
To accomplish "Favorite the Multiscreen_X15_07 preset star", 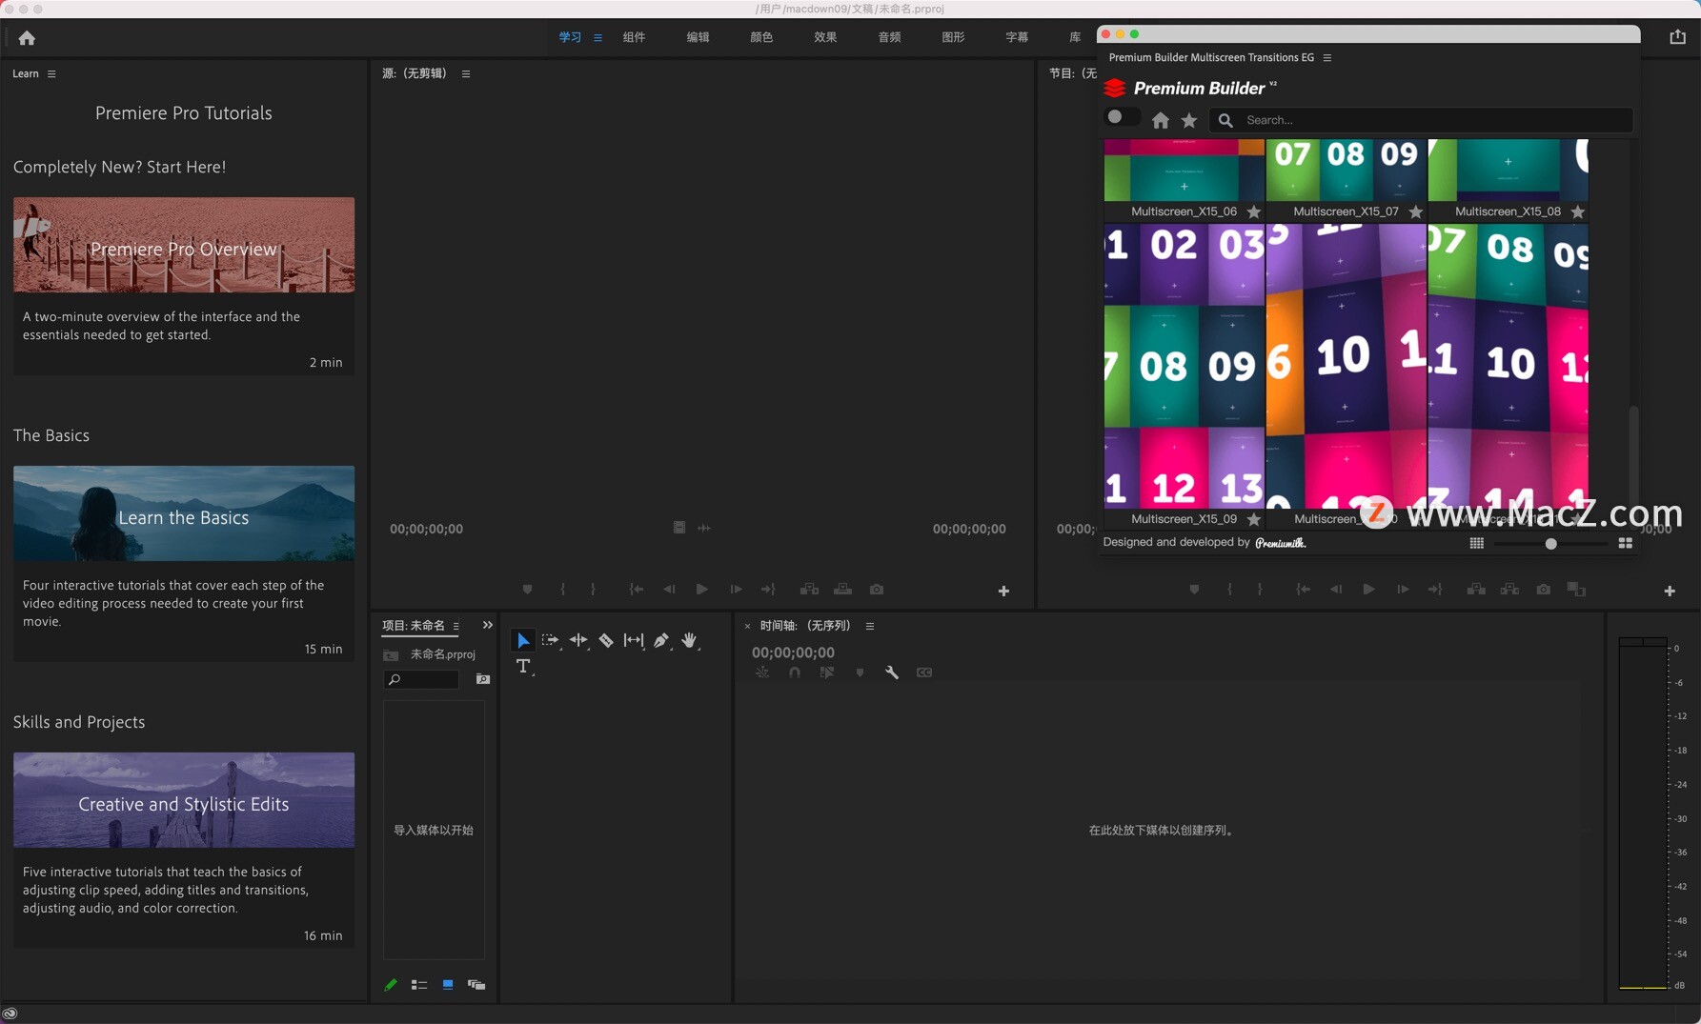I will (1416, 212).
